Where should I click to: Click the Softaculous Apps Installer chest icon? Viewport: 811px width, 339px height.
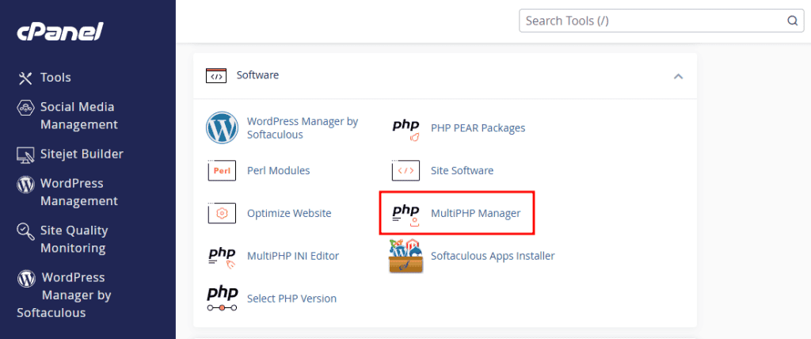click(x=406, y=256)
